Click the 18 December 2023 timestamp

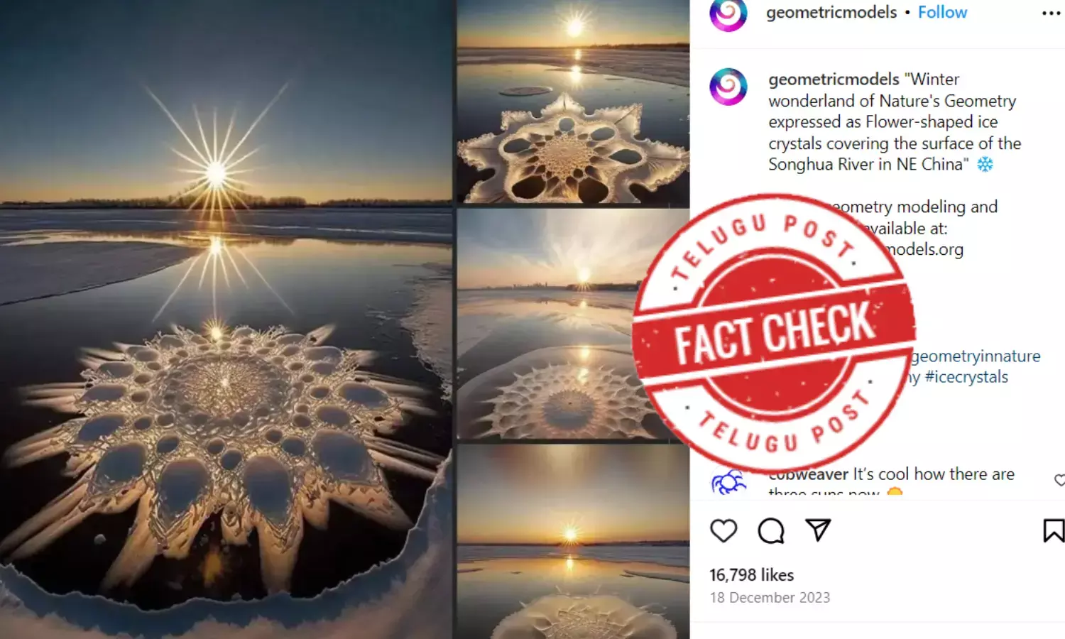coord(770,598)
